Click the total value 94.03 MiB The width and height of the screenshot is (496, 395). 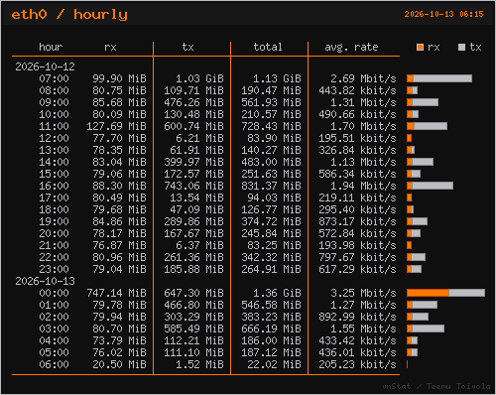274,197
